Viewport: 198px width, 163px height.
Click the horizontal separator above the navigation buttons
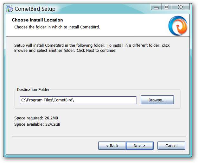(99, 136)
